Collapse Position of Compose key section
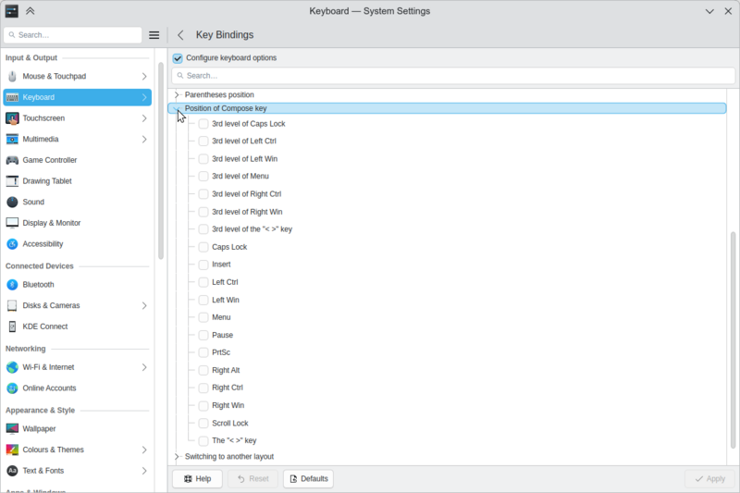This screenshot has width=740, height=493. tap(177, 108)
